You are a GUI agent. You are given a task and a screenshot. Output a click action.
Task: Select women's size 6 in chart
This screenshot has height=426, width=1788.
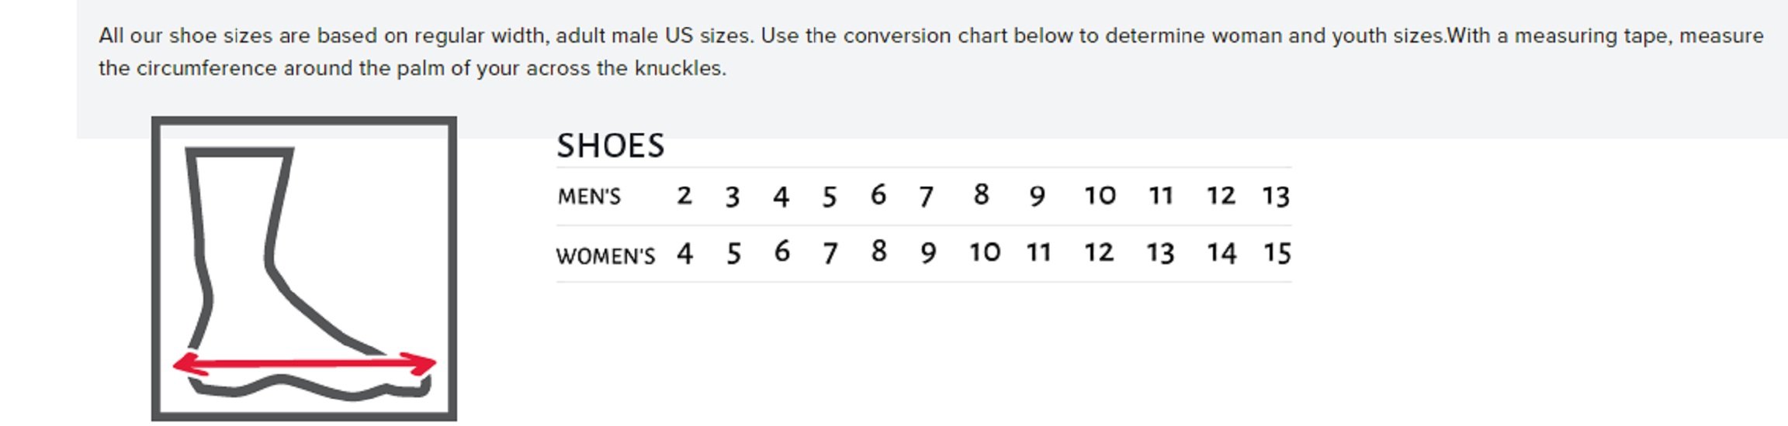coord(781,251)
